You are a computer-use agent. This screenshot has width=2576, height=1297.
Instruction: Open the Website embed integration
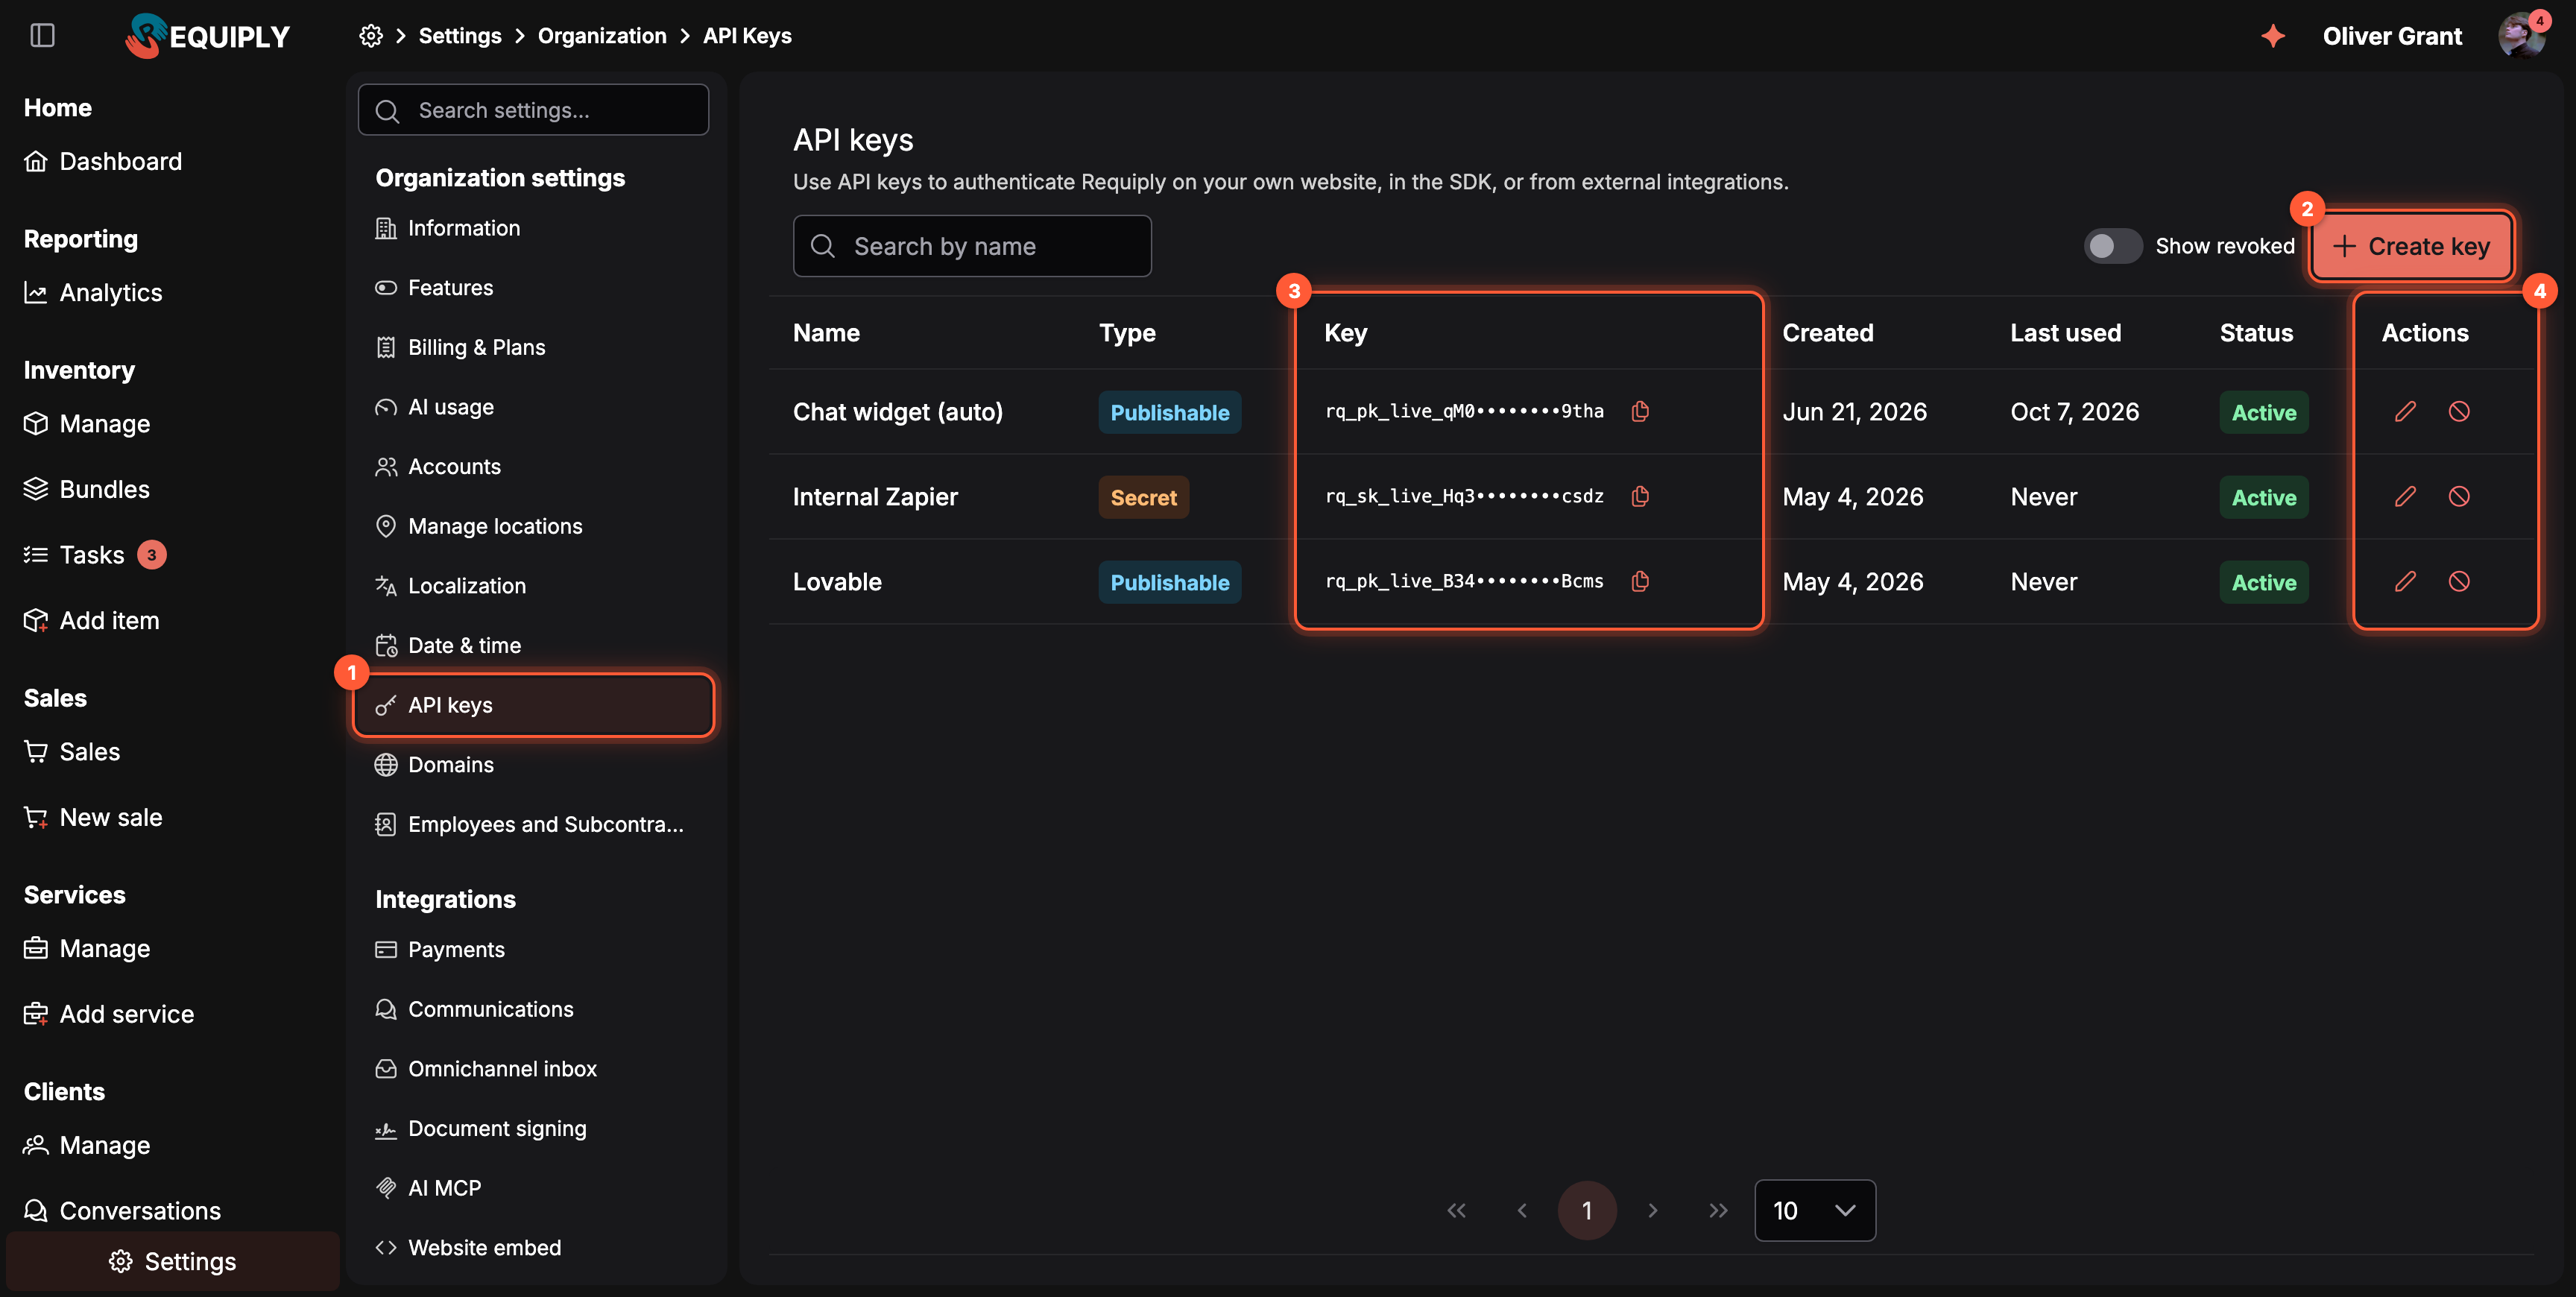533,1248
